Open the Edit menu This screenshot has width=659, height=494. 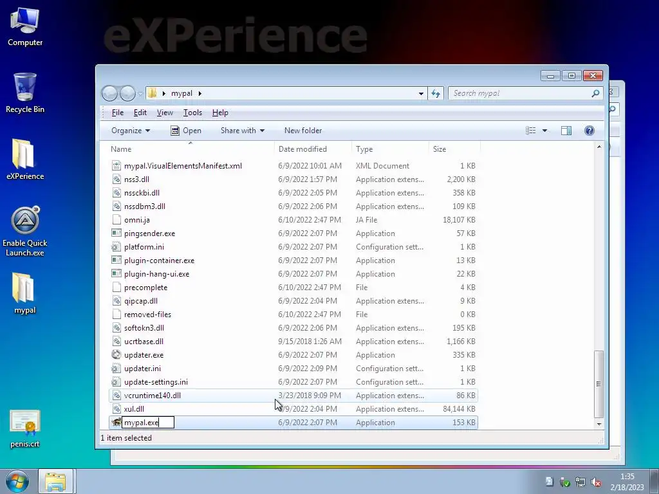coord(140,113)
